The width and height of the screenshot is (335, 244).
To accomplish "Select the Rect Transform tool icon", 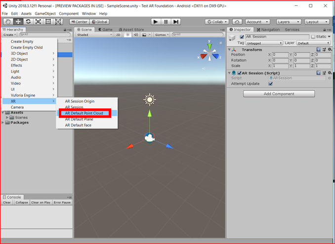I will point(48,22).
